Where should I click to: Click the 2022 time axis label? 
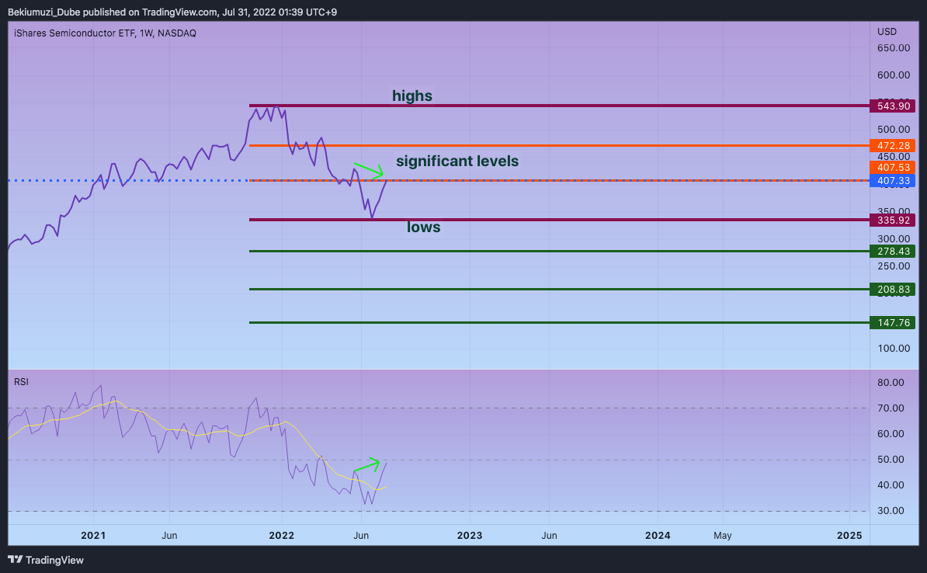point(281,535)
